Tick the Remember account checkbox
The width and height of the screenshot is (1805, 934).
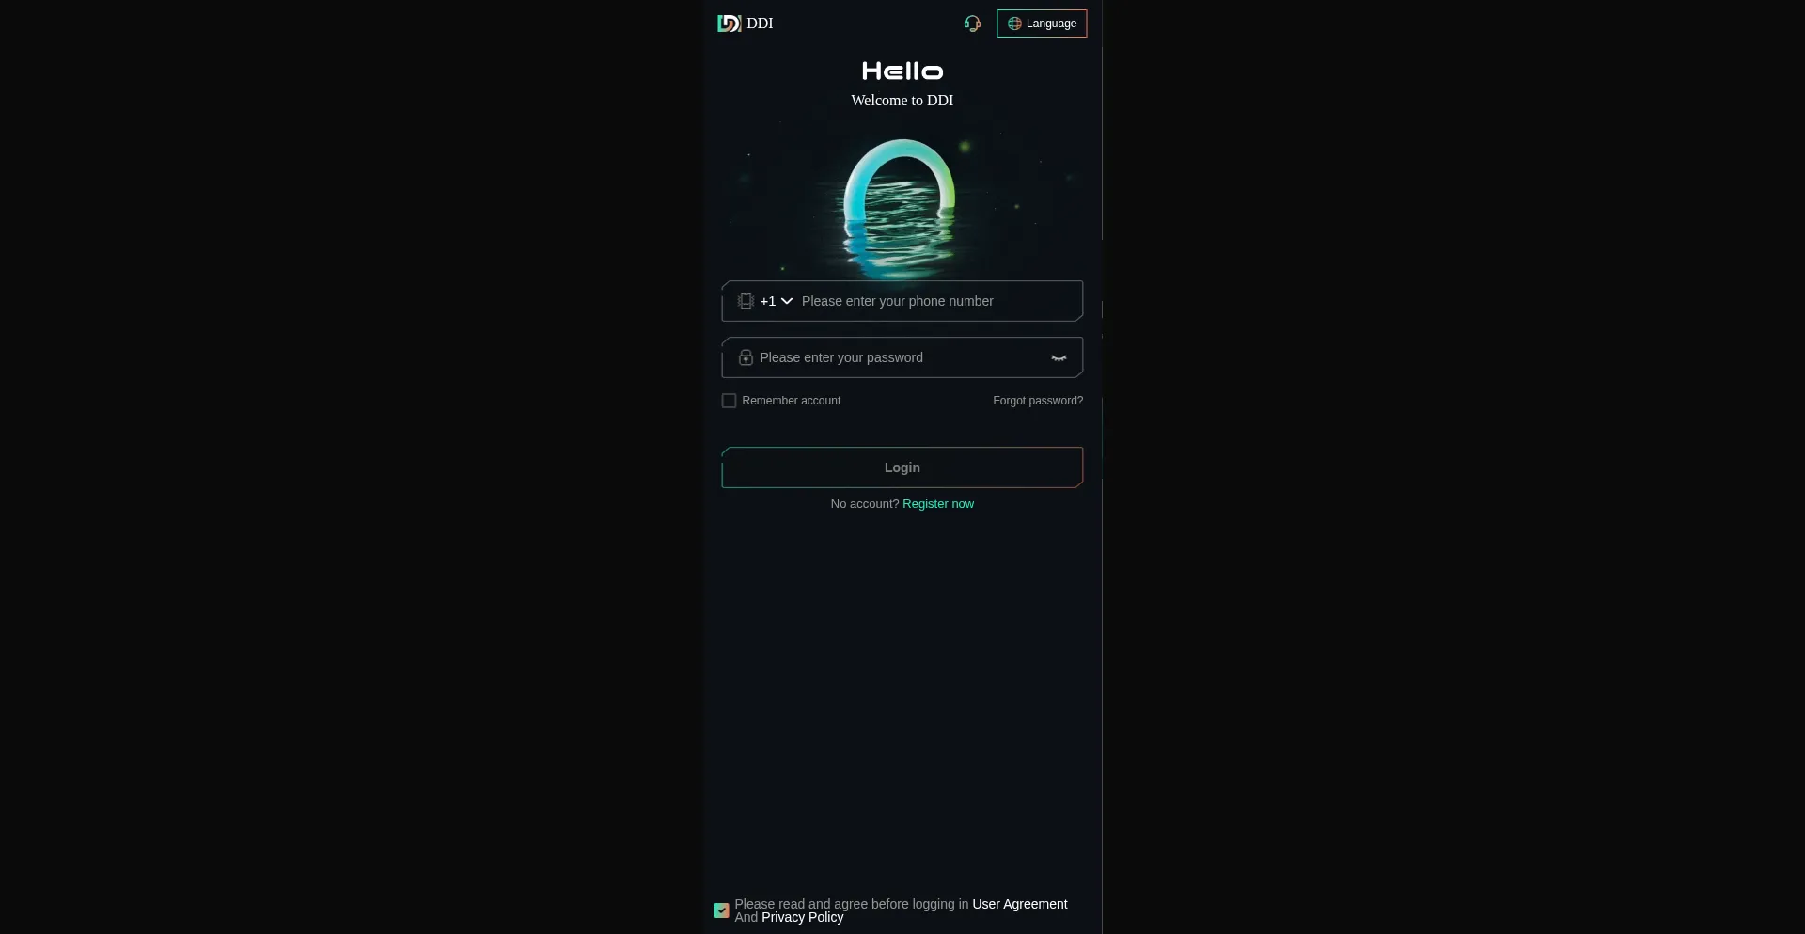[x=729, y=401]
